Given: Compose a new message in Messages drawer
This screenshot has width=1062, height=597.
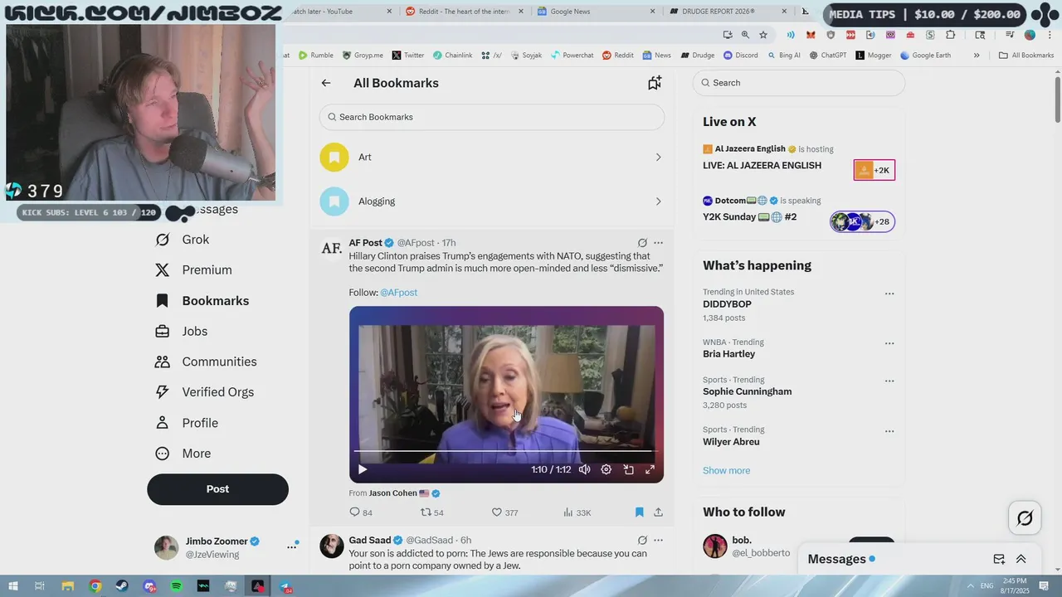Looking at the screenshot, I should tap(999, 559).
